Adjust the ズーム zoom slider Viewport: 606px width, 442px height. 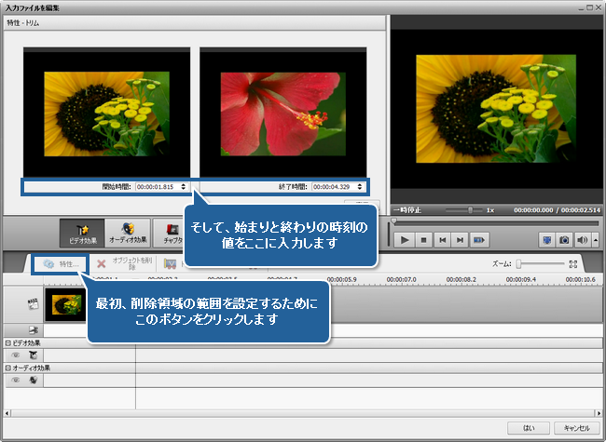click(x=518, y=264)
